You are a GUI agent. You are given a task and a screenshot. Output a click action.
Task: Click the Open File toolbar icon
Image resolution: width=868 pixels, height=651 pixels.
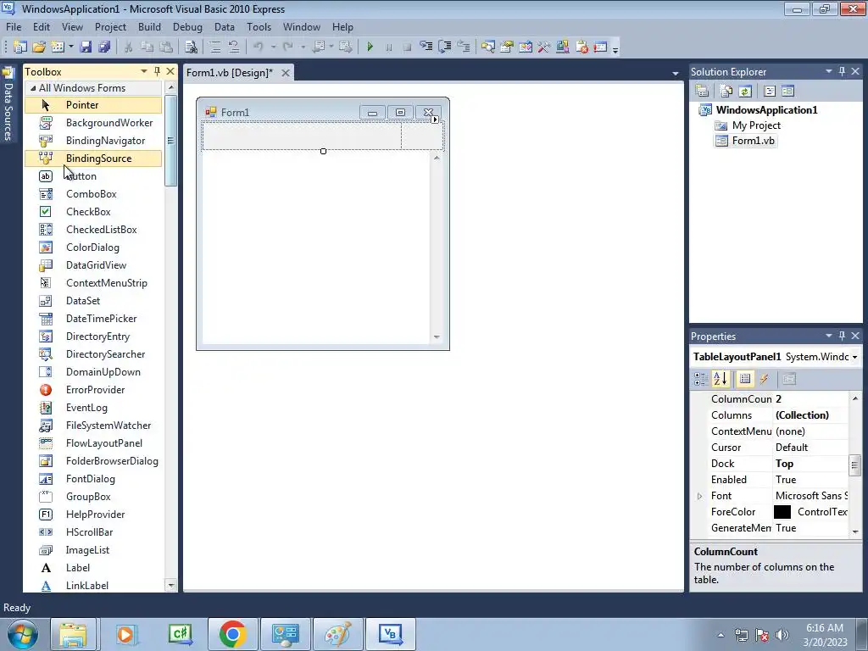pos(39,47)
